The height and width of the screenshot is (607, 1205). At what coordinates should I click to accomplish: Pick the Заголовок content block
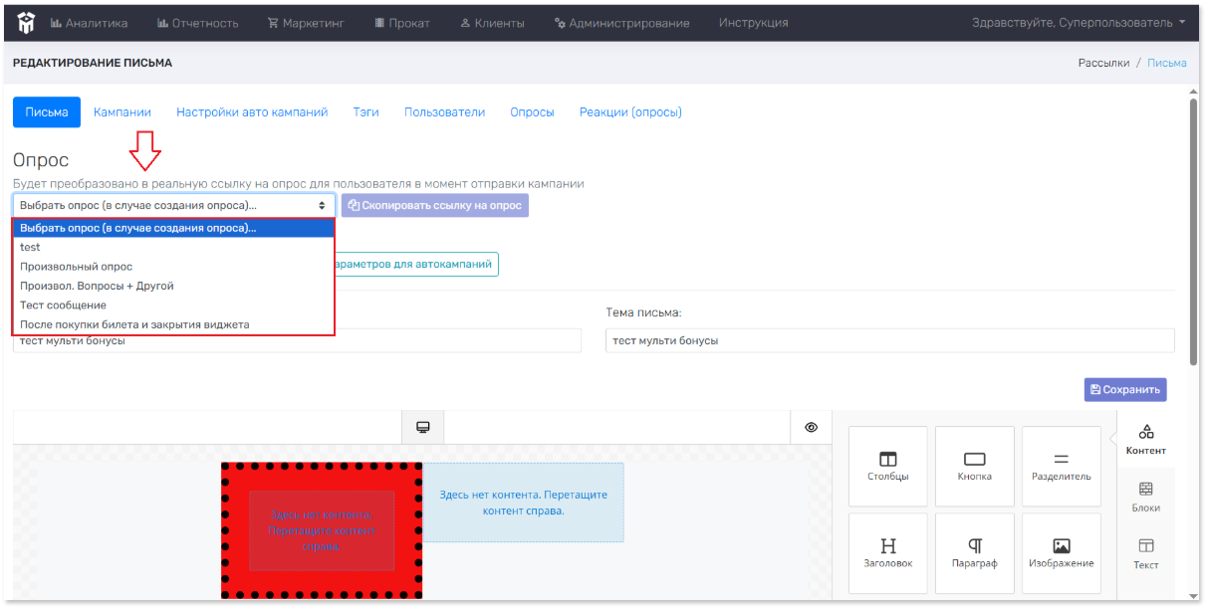click(887, 552)
